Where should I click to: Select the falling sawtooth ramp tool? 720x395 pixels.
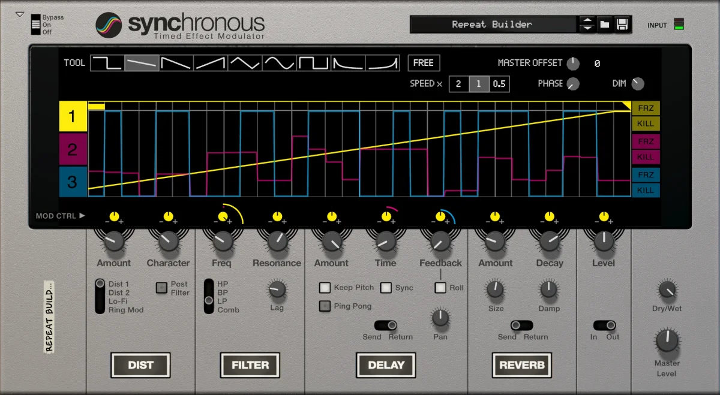click(176, 62)
